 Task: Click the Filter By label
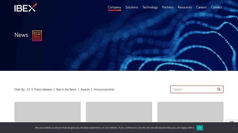pyautogui.click(x=20, y=89)
